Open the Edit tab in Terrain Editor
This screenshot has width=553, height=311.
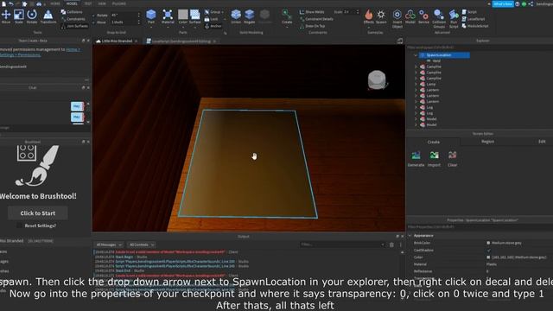(542, 142)
